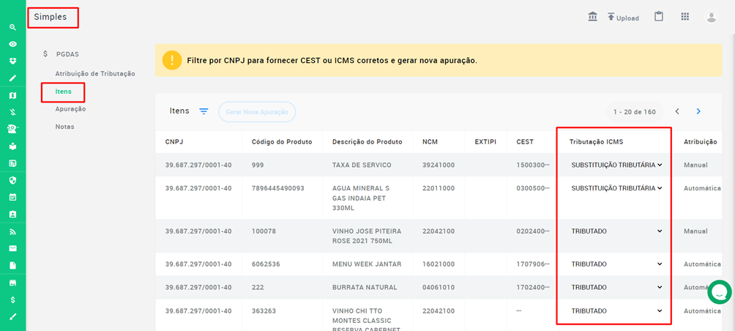Click product code 363263

point(263,310)
